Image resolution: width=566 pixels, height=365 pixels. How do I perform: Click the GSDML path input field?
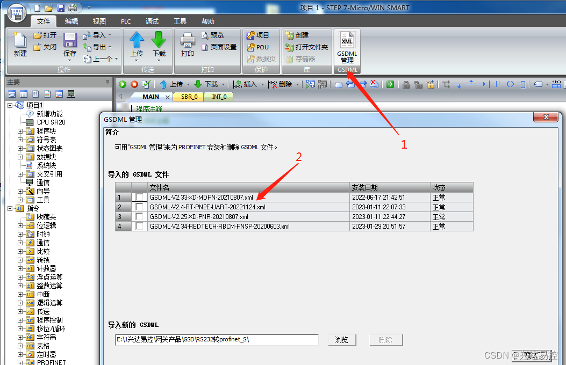coord(217,340)
